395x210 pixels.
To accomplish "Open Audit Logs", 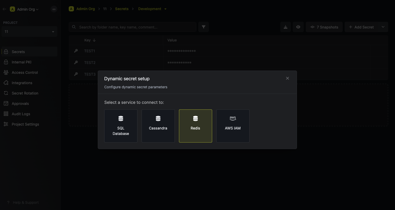I will tap(29, 114).
